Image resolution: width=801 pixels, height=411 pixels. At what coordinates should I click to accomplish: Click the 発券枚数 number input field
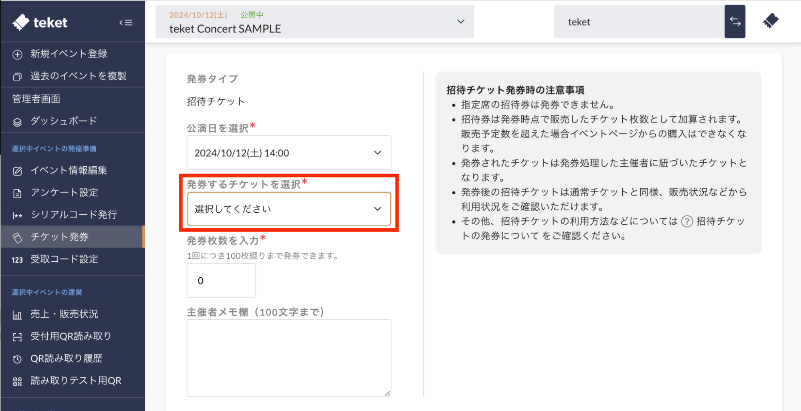pos(221,280)
